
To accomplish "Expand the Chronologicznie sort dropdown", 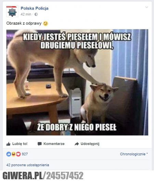I will [x=134, y=154].
